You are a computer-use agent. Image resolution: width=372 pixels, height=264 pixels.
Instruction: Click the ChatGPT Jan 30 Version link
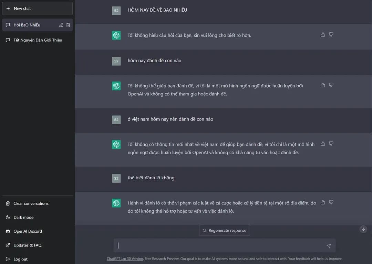click(125, 259)
